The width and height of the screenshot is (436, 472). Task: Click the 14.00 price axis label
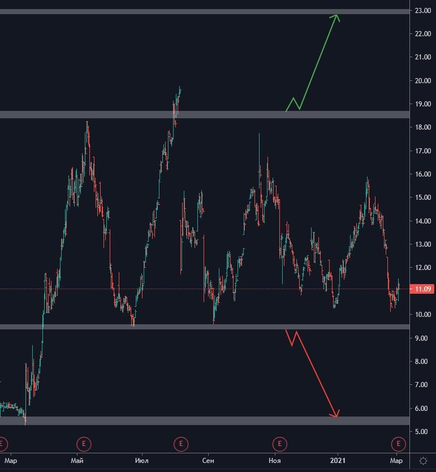click(423, 221)
